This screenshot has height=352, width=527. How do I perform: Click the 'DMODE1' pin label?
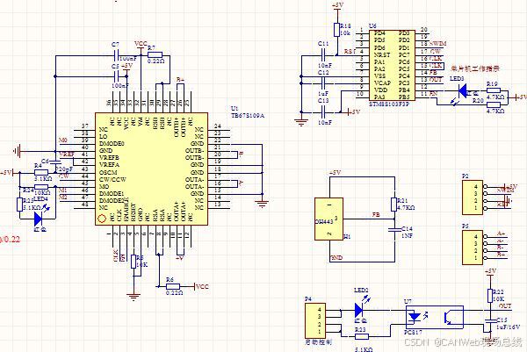tap(112, 194)
